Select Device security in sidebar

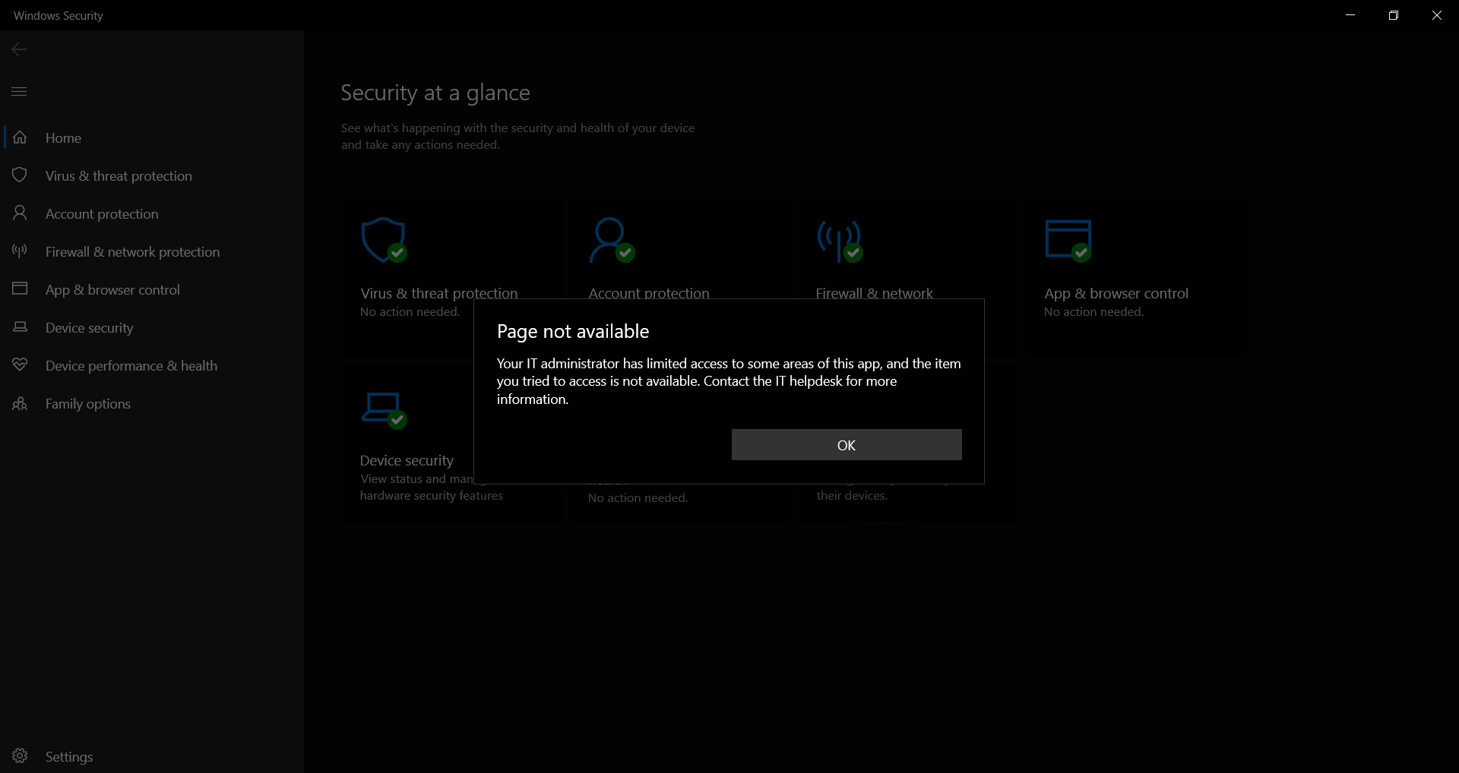coord(152,327)
